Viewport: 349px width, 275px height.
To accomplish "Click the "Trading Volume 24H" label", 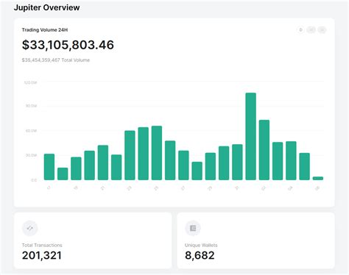I will pos(45,30).
